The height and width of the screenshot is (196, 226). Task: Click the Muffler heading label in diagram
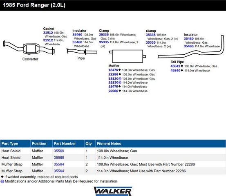(x=114, y=66)
